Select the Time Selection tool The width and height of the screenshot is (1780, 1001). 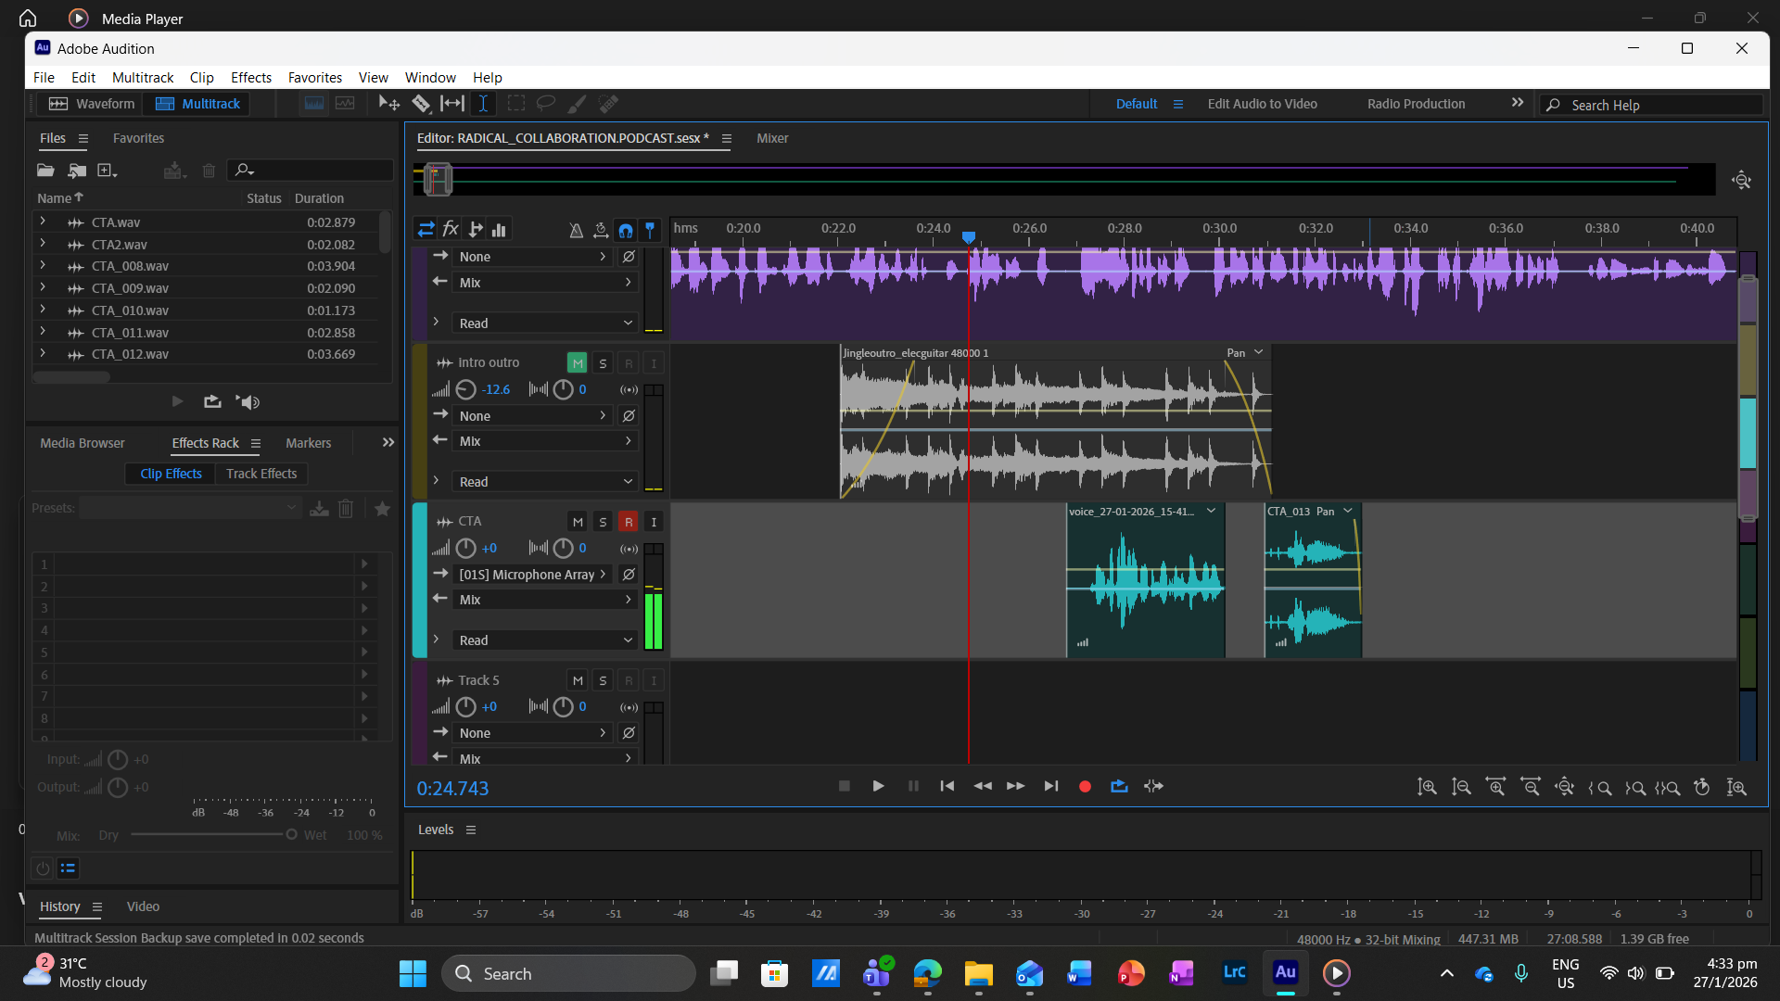[483, 104]
